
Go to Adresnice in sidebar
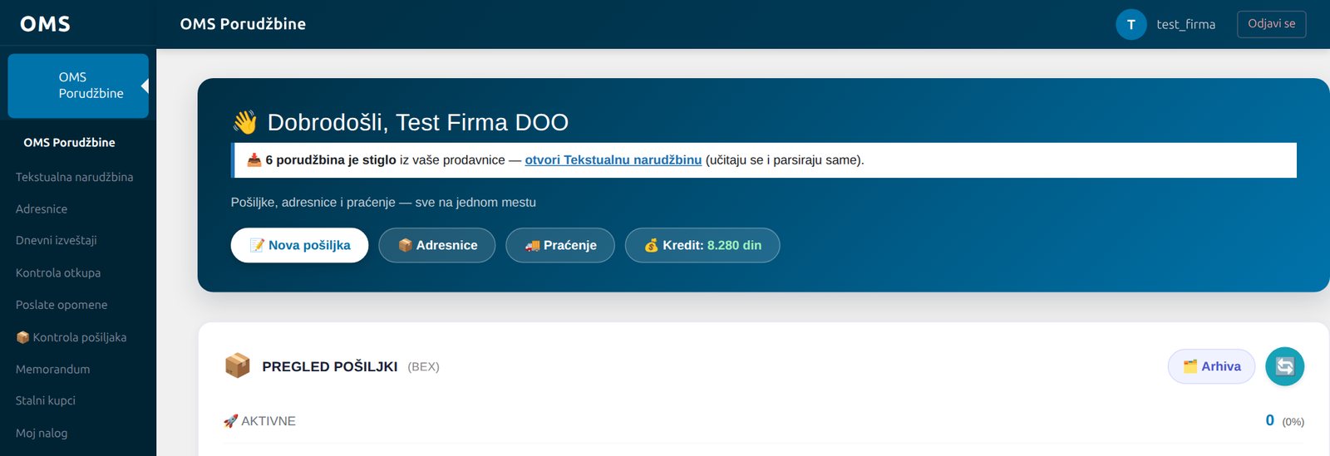pos(41,209)
